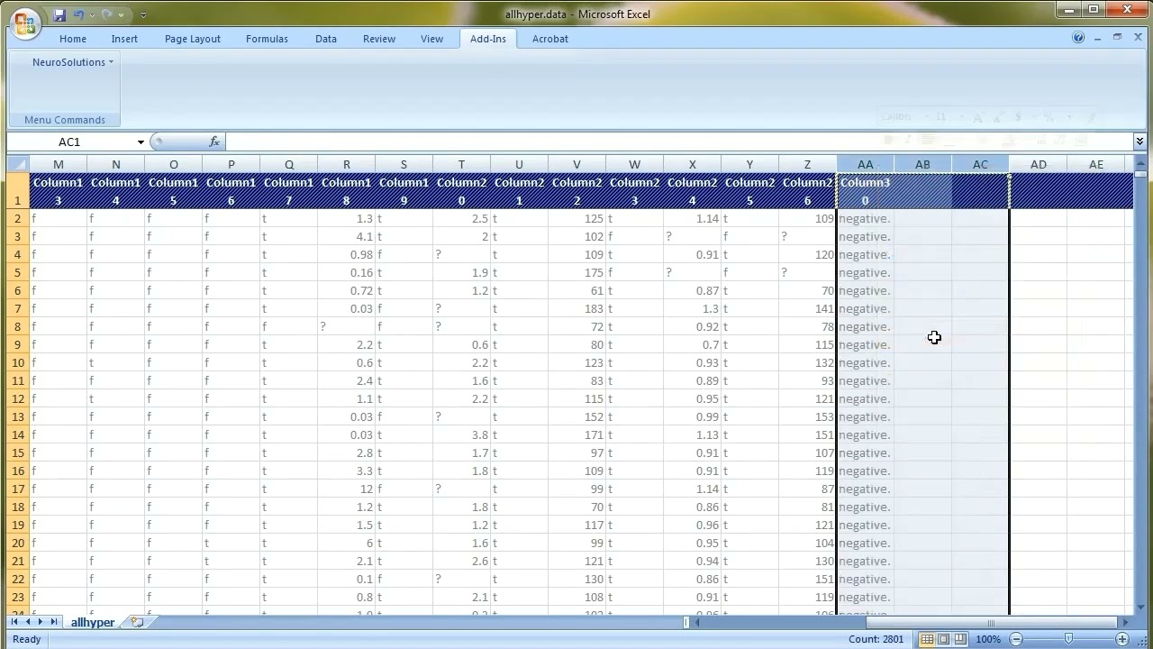Undo the last action
This screenshot has height=649, width=1153.
pos(79,14)
